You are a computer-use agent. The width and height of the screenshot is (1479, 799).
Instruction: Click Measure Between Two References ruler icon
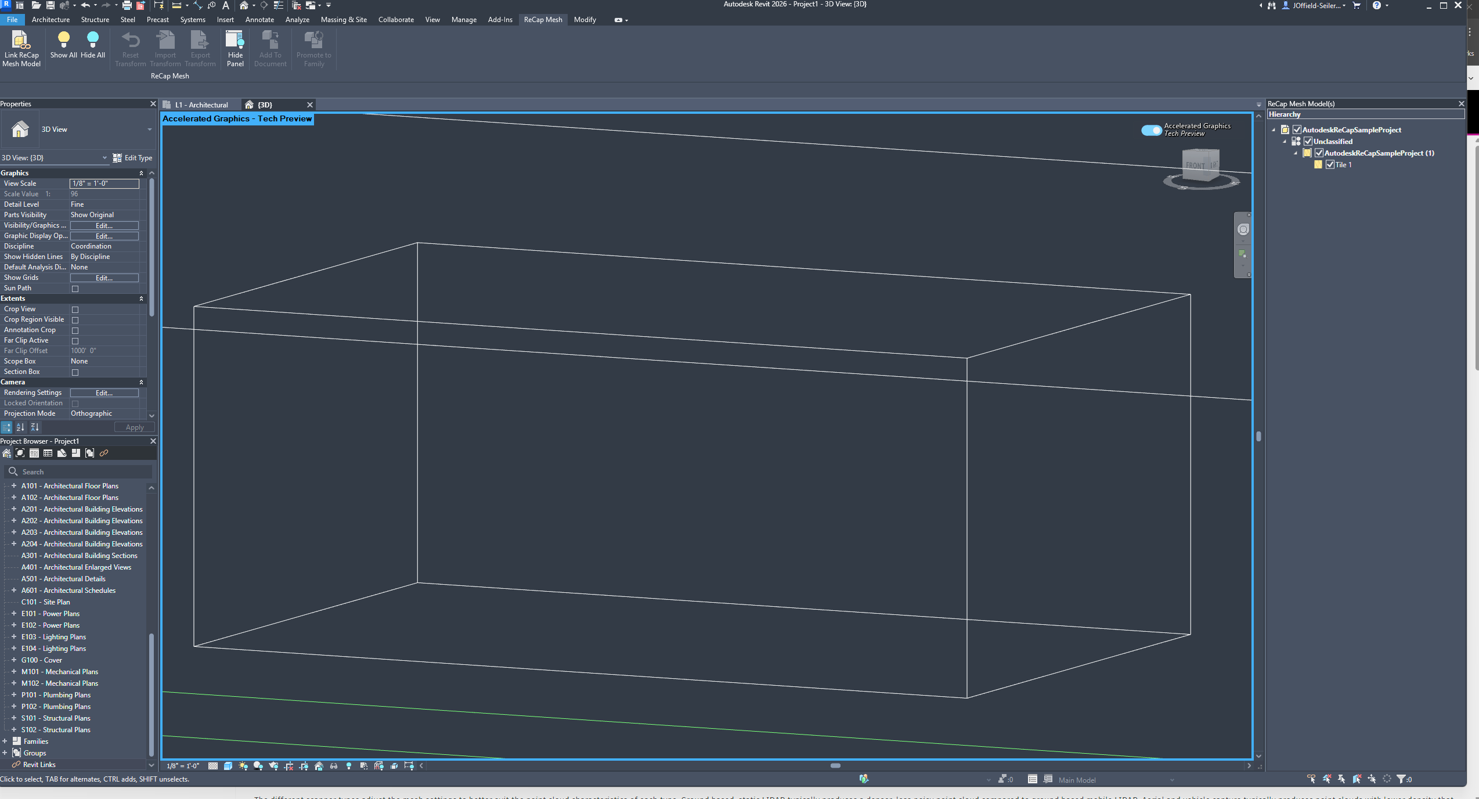point(176,5)
